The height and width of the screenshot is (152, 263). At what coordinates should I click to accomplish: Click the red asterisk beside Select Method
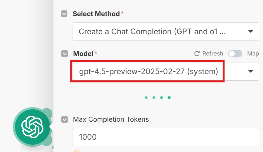(x=122, y=13)
